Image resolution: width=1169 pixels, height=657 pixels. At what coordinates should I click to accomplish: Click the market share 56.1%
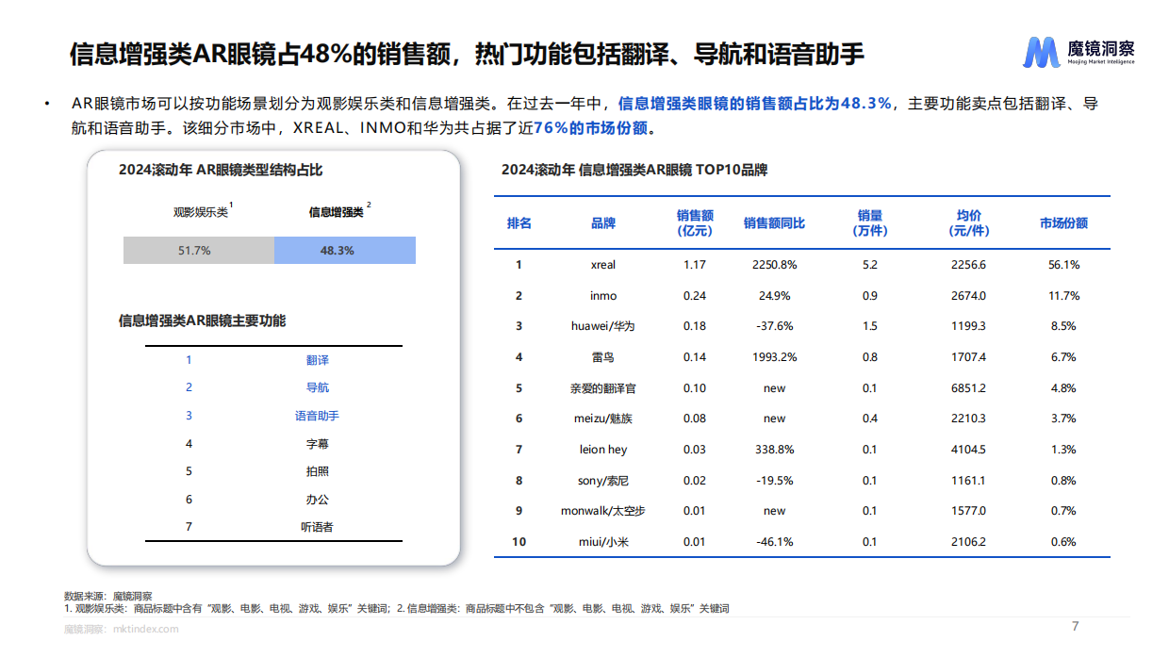(1063, 265)
